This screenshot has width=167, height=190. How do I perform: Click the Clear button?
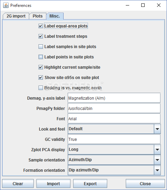(18, 183)
